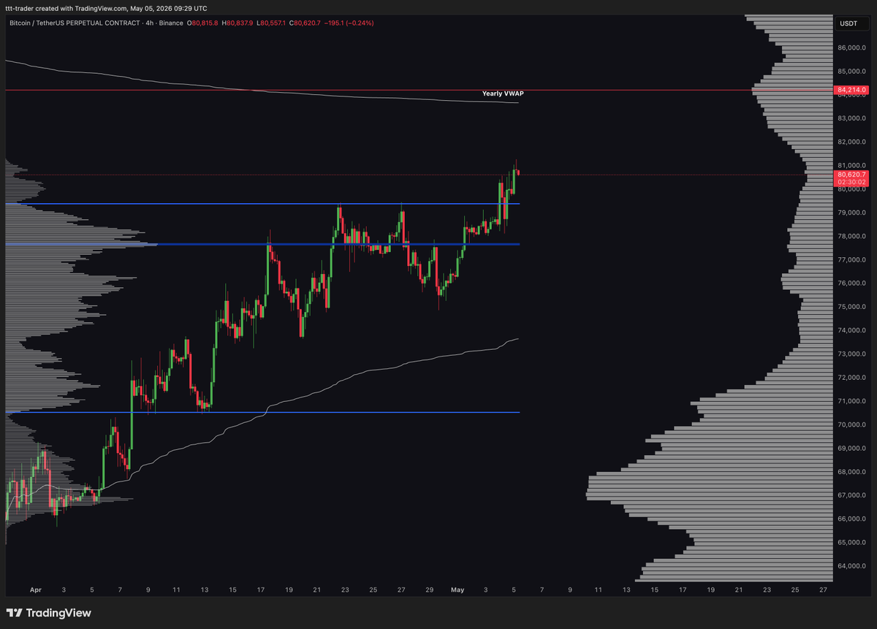Click the 71,000.0 price axis label
Screen dimensions: 877x629
point(852,401)
